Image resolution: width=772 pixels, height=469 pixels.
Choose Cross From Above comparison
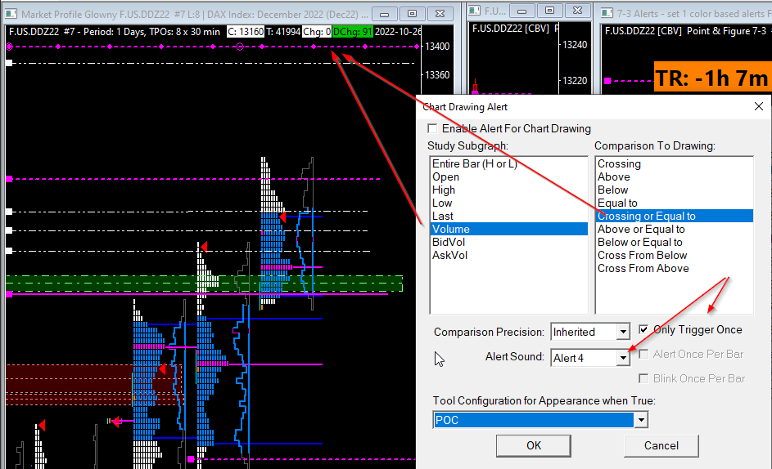[674, 269]
